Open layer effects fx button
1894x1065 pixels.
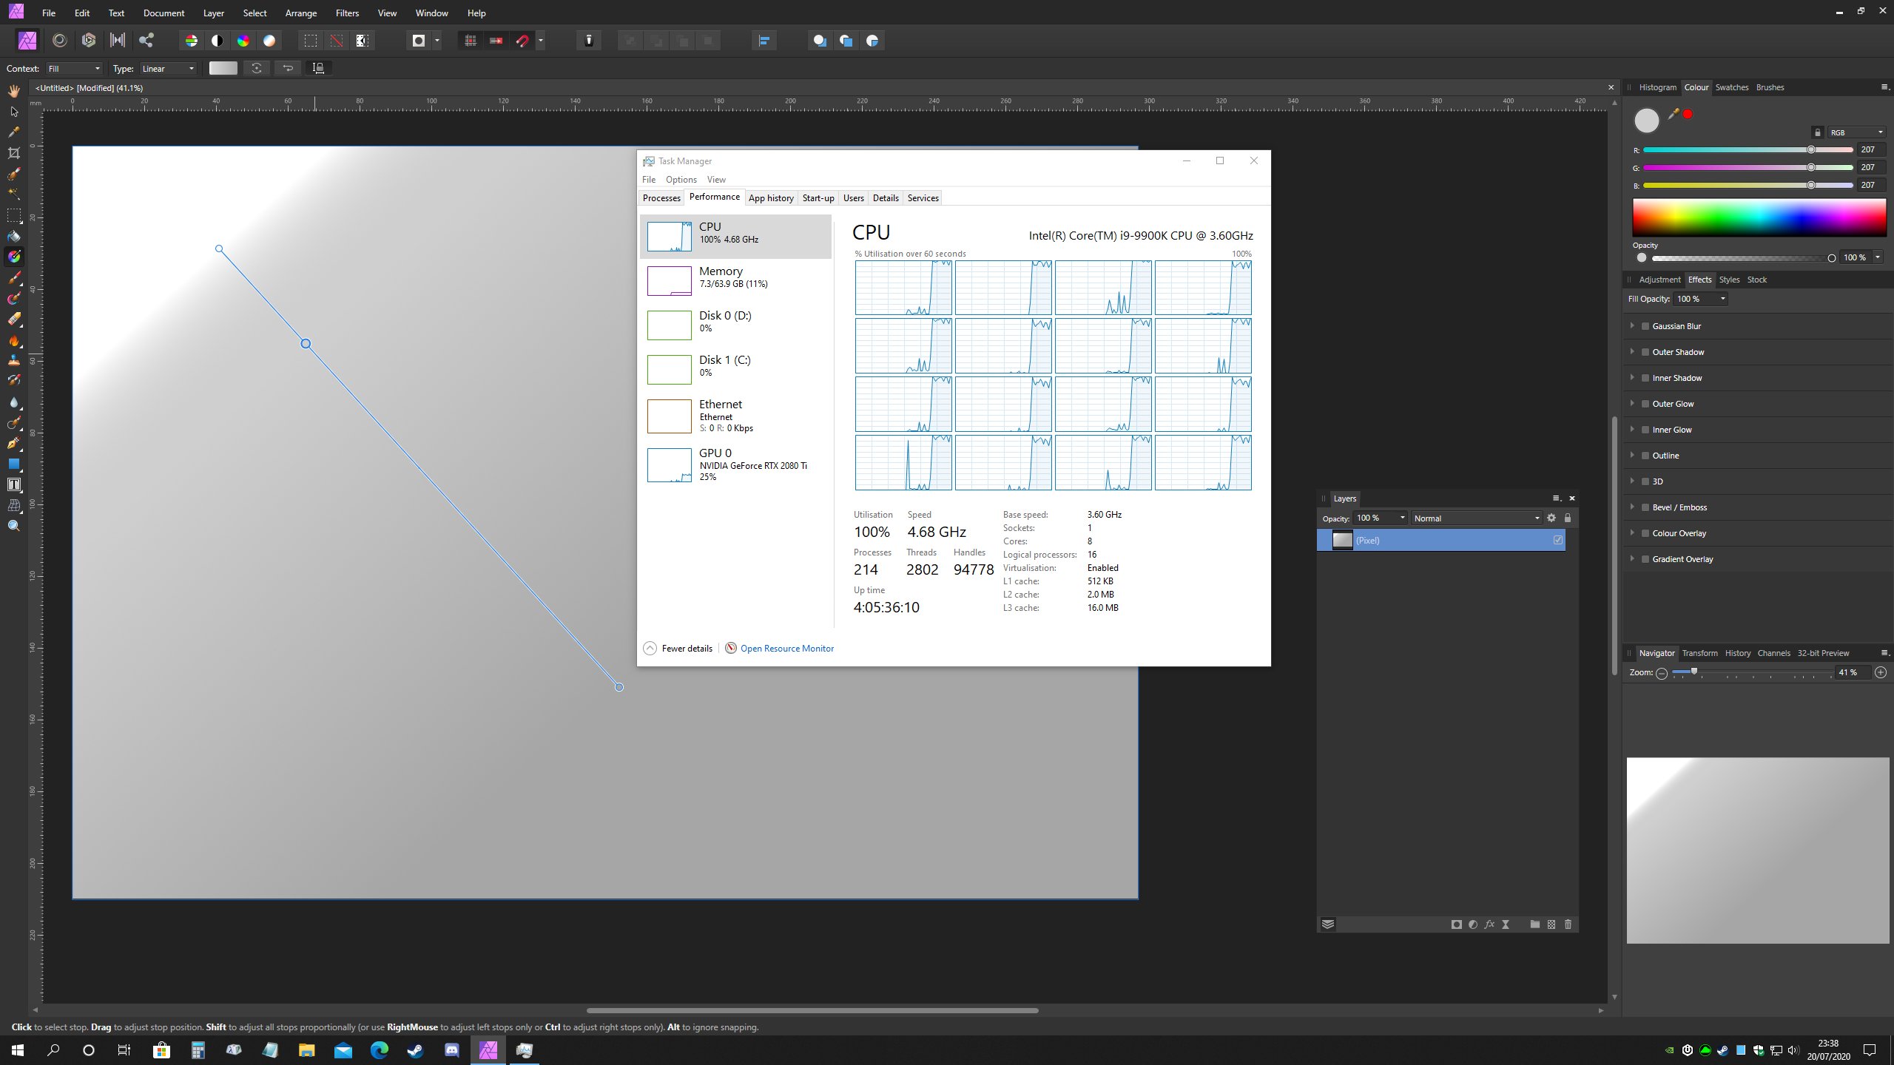click(1489, 924)
